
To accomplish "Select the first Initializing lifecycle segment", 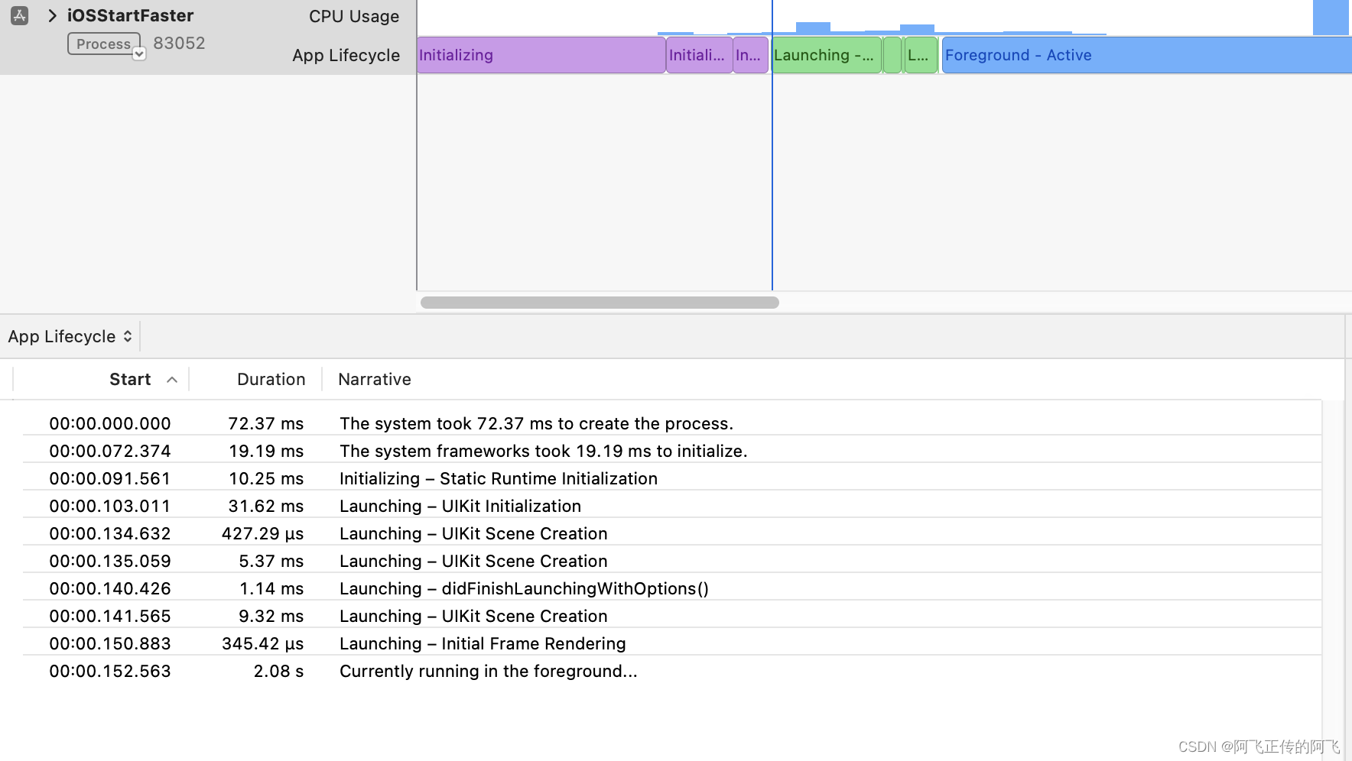I will coord(541,55).
